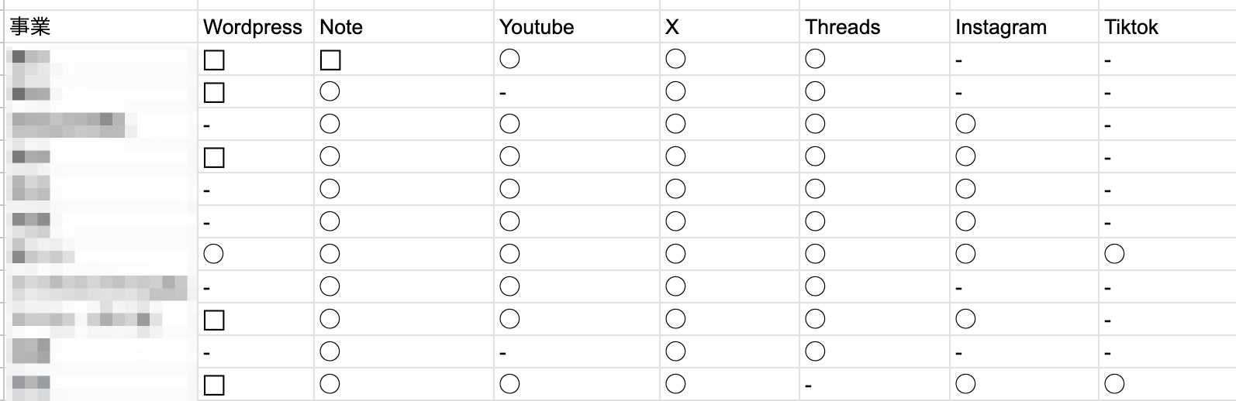This screenshot has height=401, width=1236.
Task: Click the first-row Instagram dash cell
Action: [1024, 60]
